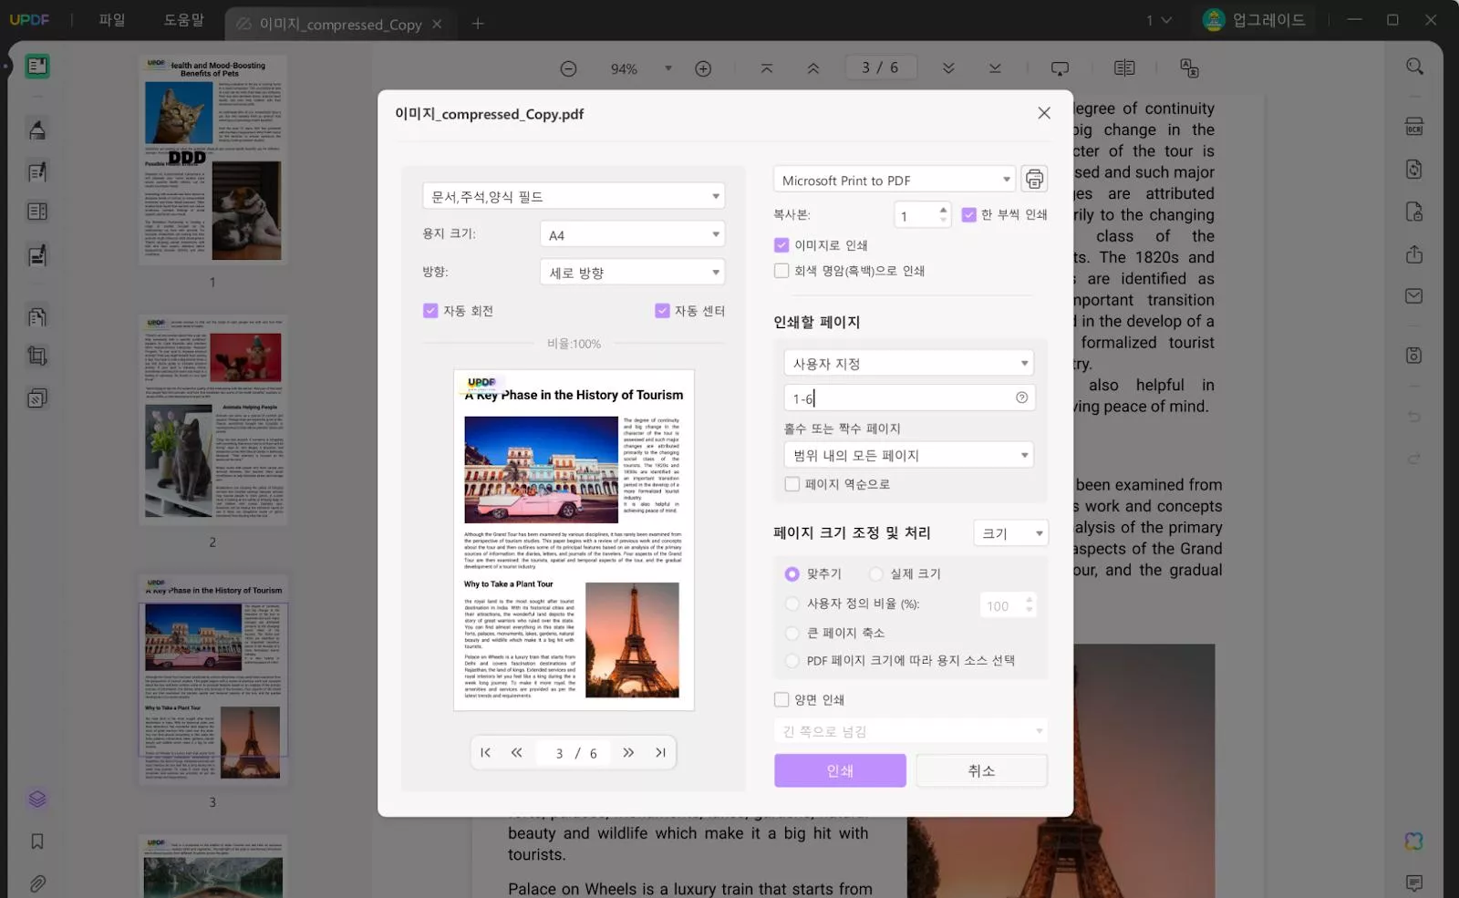Screen dimensions: 1459x898
Task: Select the annotation highlighter tool in left sidebar
Action: point(37,129)
